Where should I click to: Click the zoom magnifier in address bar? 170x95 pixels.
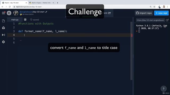pyautogui.click(x=151, y=7)
